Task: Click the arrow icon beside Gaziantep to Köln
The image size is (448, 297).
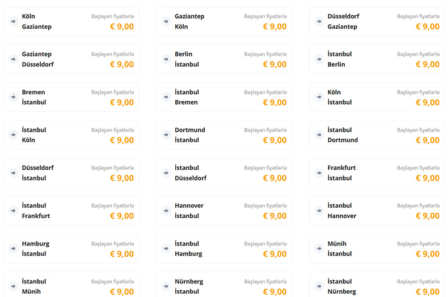Action: click(x=166, y=21)
